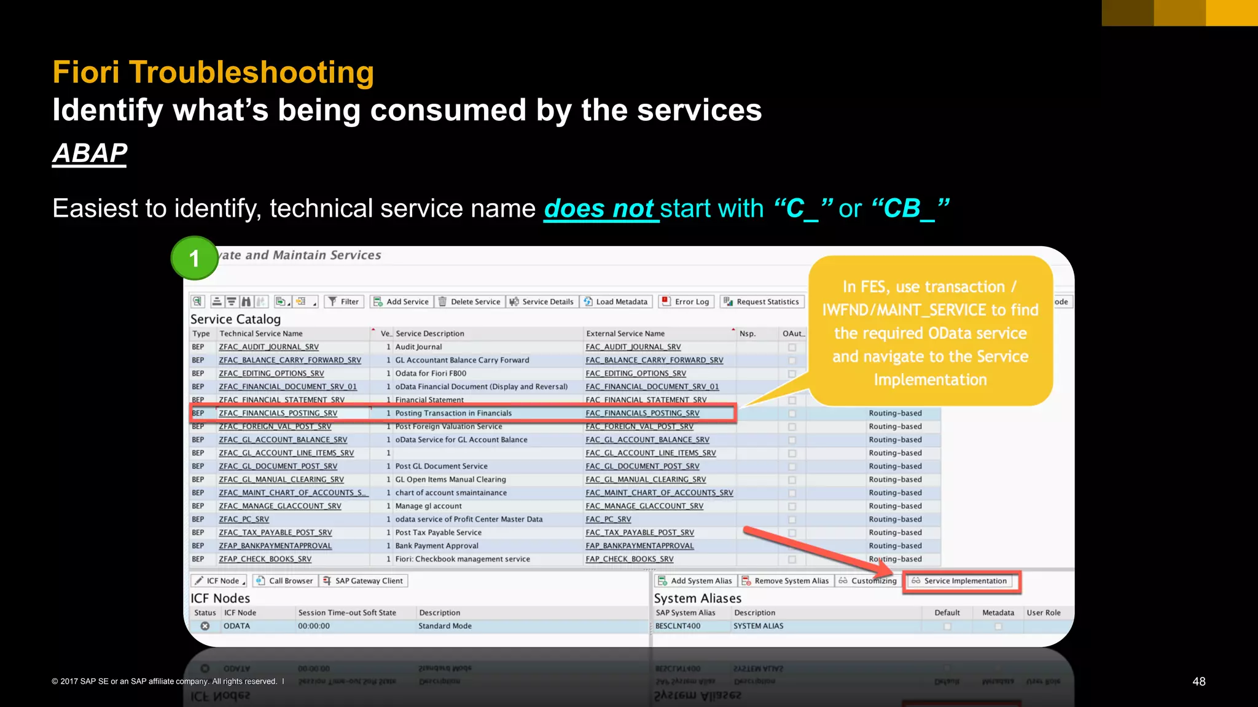The width and height of the screenshot is (1258, 707).
Task: Tick OAuth checkbox for ZFAC_BALANCE_CARRY_FORWARD_SRV
Action: point(792,360)
